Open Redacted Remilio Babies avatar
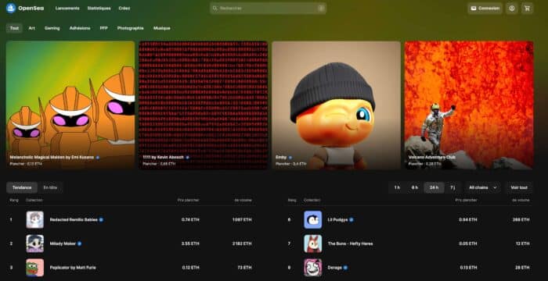The image size is (548, 281). click(35, 219)
